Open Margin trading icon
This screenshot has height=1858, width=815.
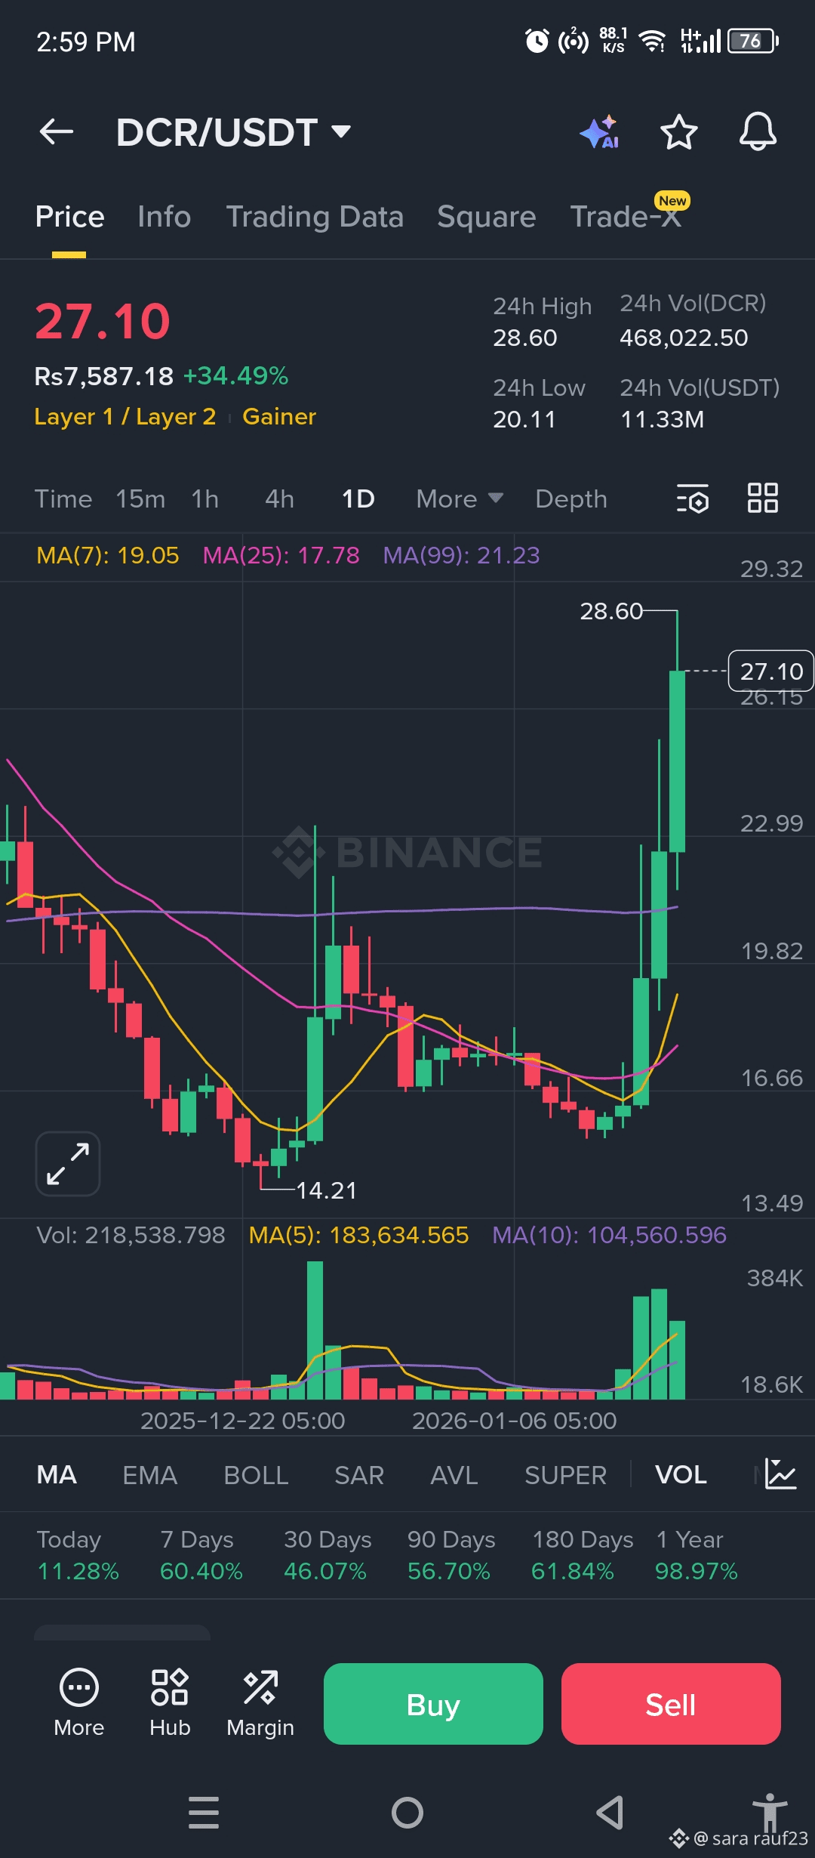260,1702
